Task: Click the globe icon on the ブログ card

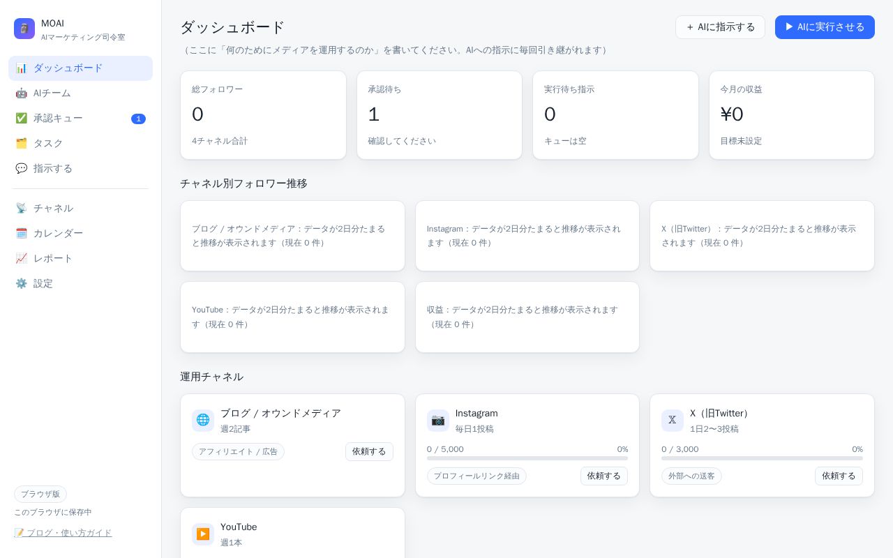Action: [203, 420]
